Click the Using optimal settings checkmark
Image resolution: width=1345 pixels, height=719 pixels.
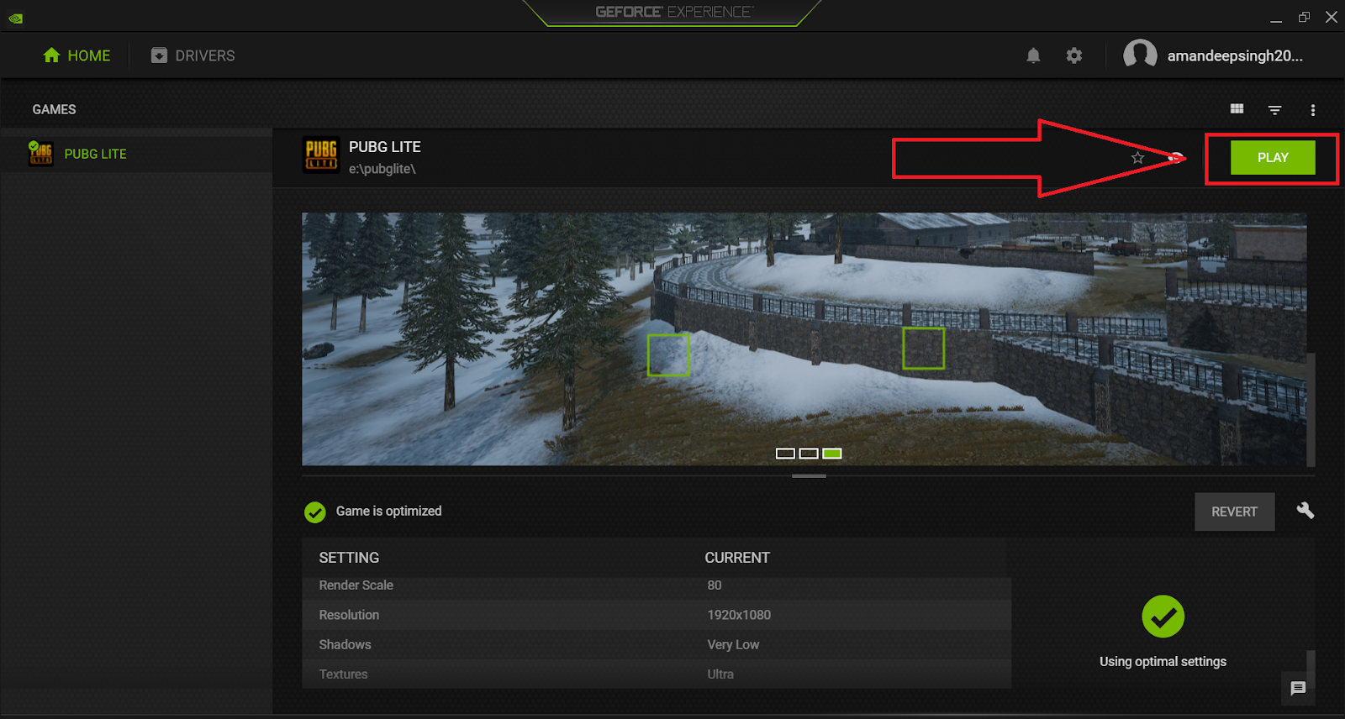point(1163,617)
